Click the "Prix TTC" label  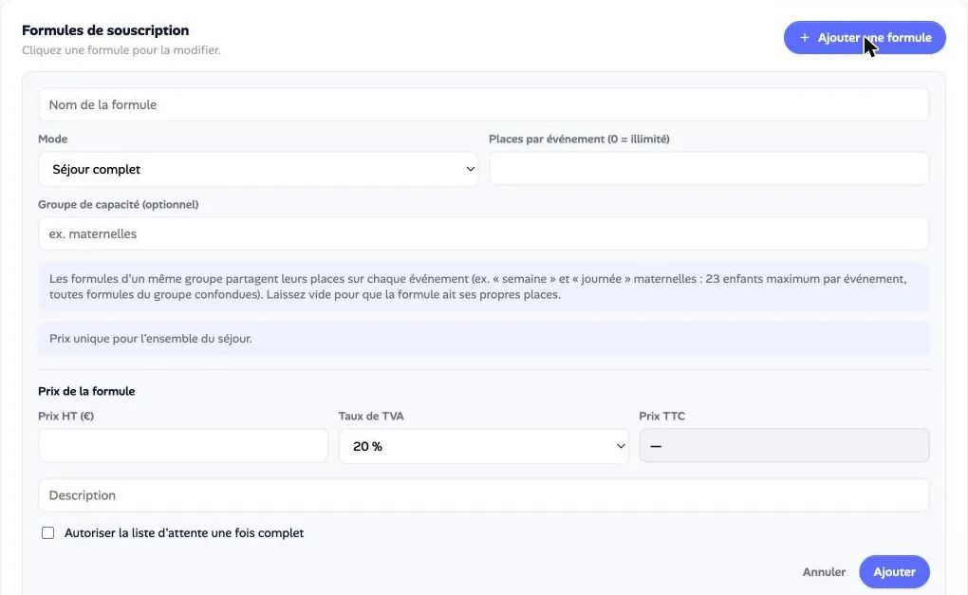tap(661, 416)
